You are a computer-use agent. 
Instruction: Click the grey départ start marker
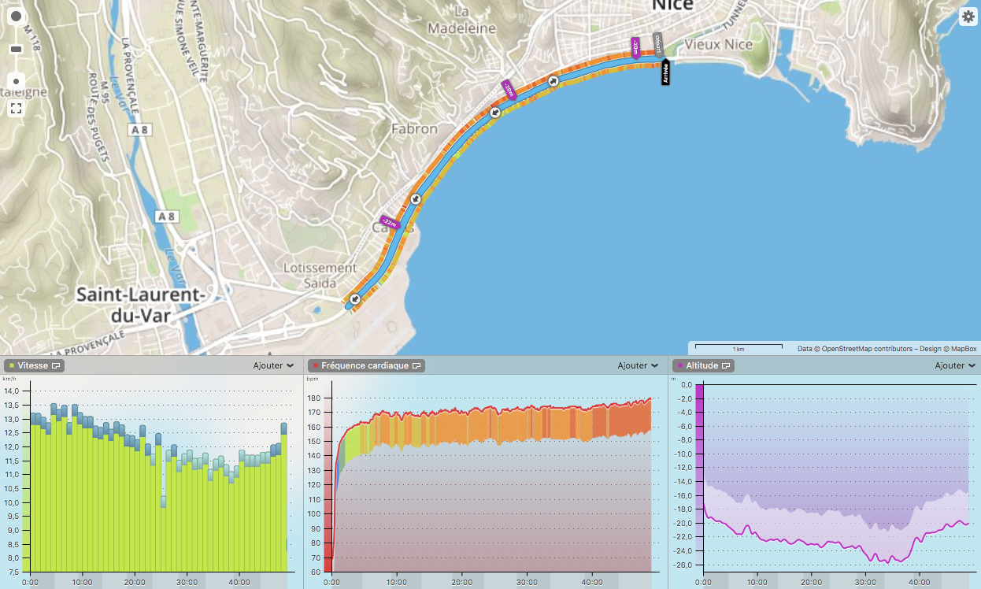click(x=658, y=44)
